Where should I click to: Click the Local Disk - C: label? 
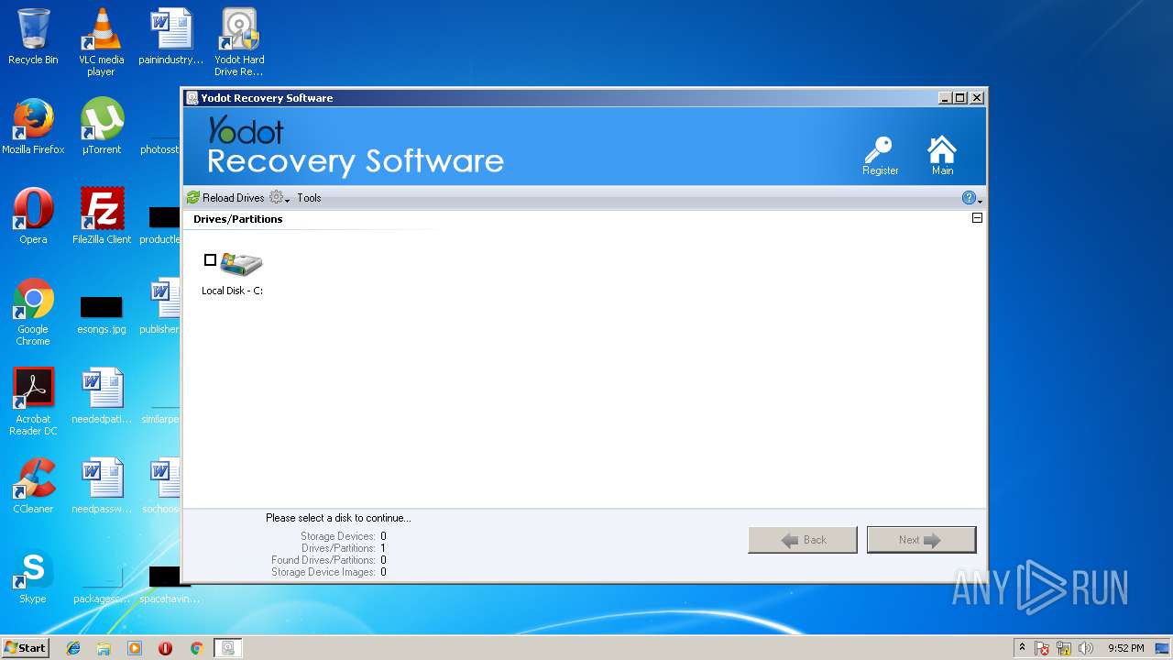[233, 291]
